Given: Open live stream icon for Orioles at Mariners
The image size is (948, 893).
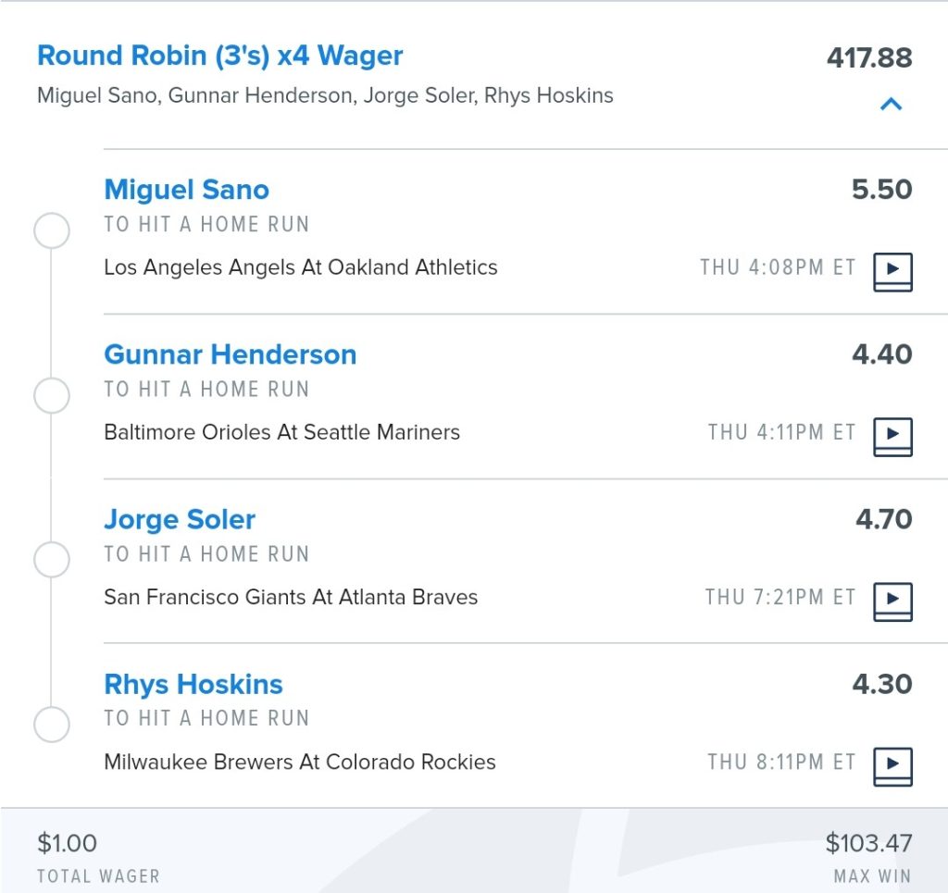Looking at the screenshot, I should (x=892, y=437).
